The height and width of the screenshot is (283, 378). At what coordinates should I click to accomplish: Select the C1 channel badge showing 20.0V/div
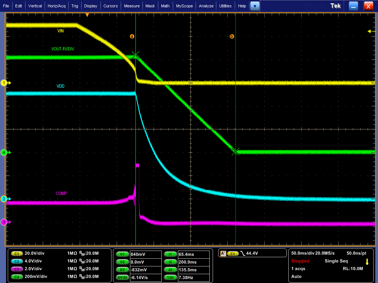[x=16, y=254]
